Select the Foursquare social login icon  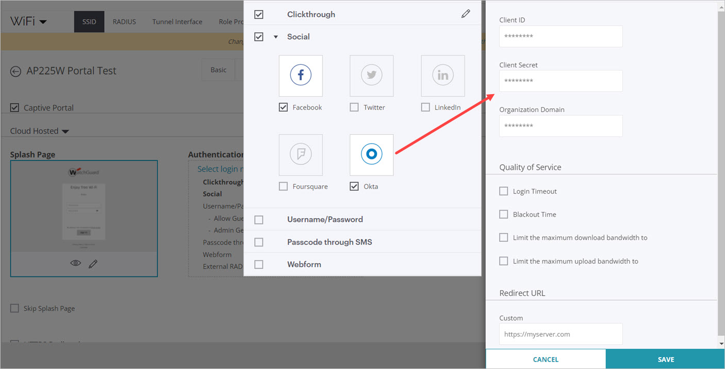click(x=301, y=154)
